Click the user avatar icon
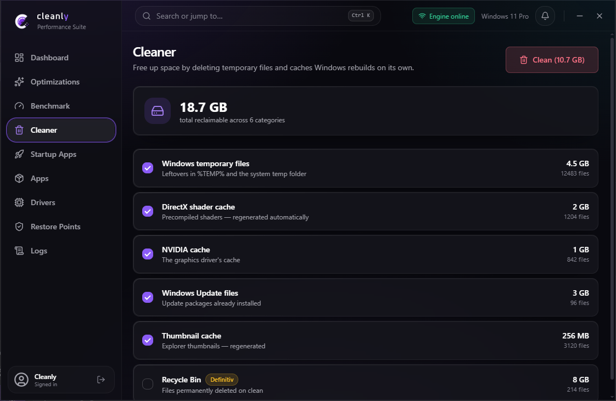The height and width of the screenshot is (401, 616). [21, 380]
